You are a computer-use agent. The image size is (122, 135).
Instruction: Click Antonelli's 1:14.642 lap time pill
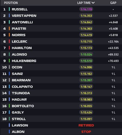(86, 22)
